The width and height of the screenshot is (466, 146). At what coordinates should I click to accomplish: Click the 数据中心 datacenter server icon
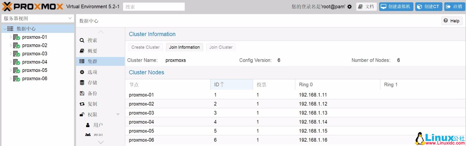[10, 29]
